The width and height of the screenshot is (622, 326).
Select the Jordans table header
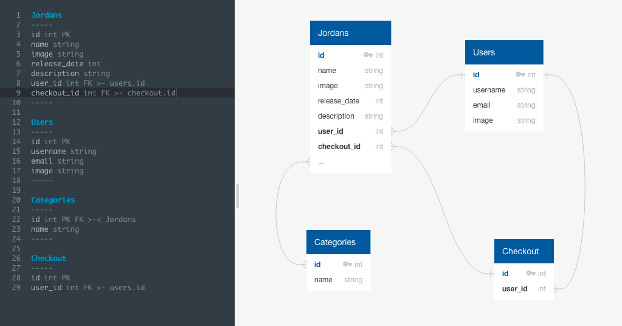350,33
